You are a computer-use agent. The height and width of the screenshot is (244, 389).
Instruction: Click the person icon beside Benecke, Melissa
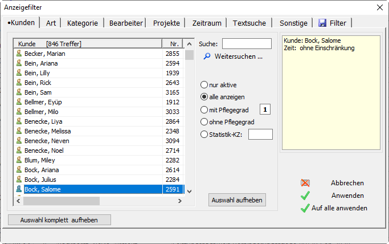point(19,131)
